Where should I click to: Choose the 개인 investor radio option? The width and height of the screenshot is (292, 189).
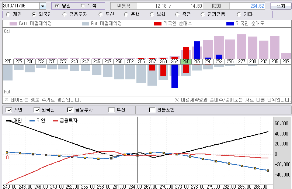pyautogui.click(x=8, y=14)
